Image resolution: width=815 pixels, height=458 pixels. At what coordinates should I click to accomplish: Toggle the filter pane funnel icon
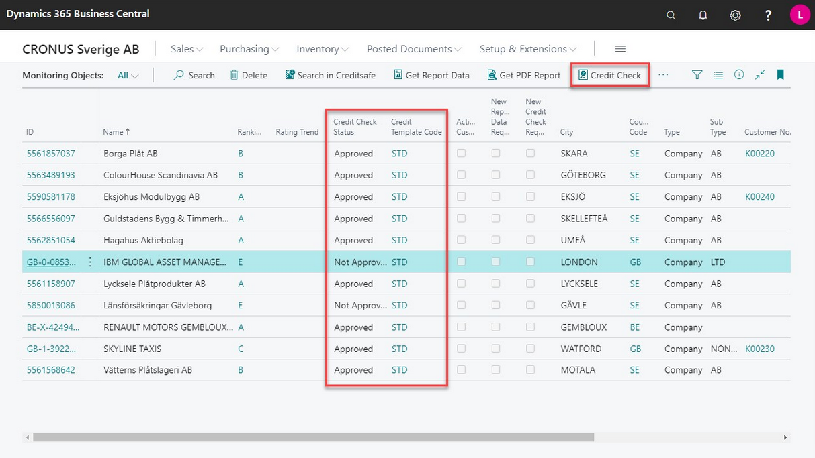697,75
